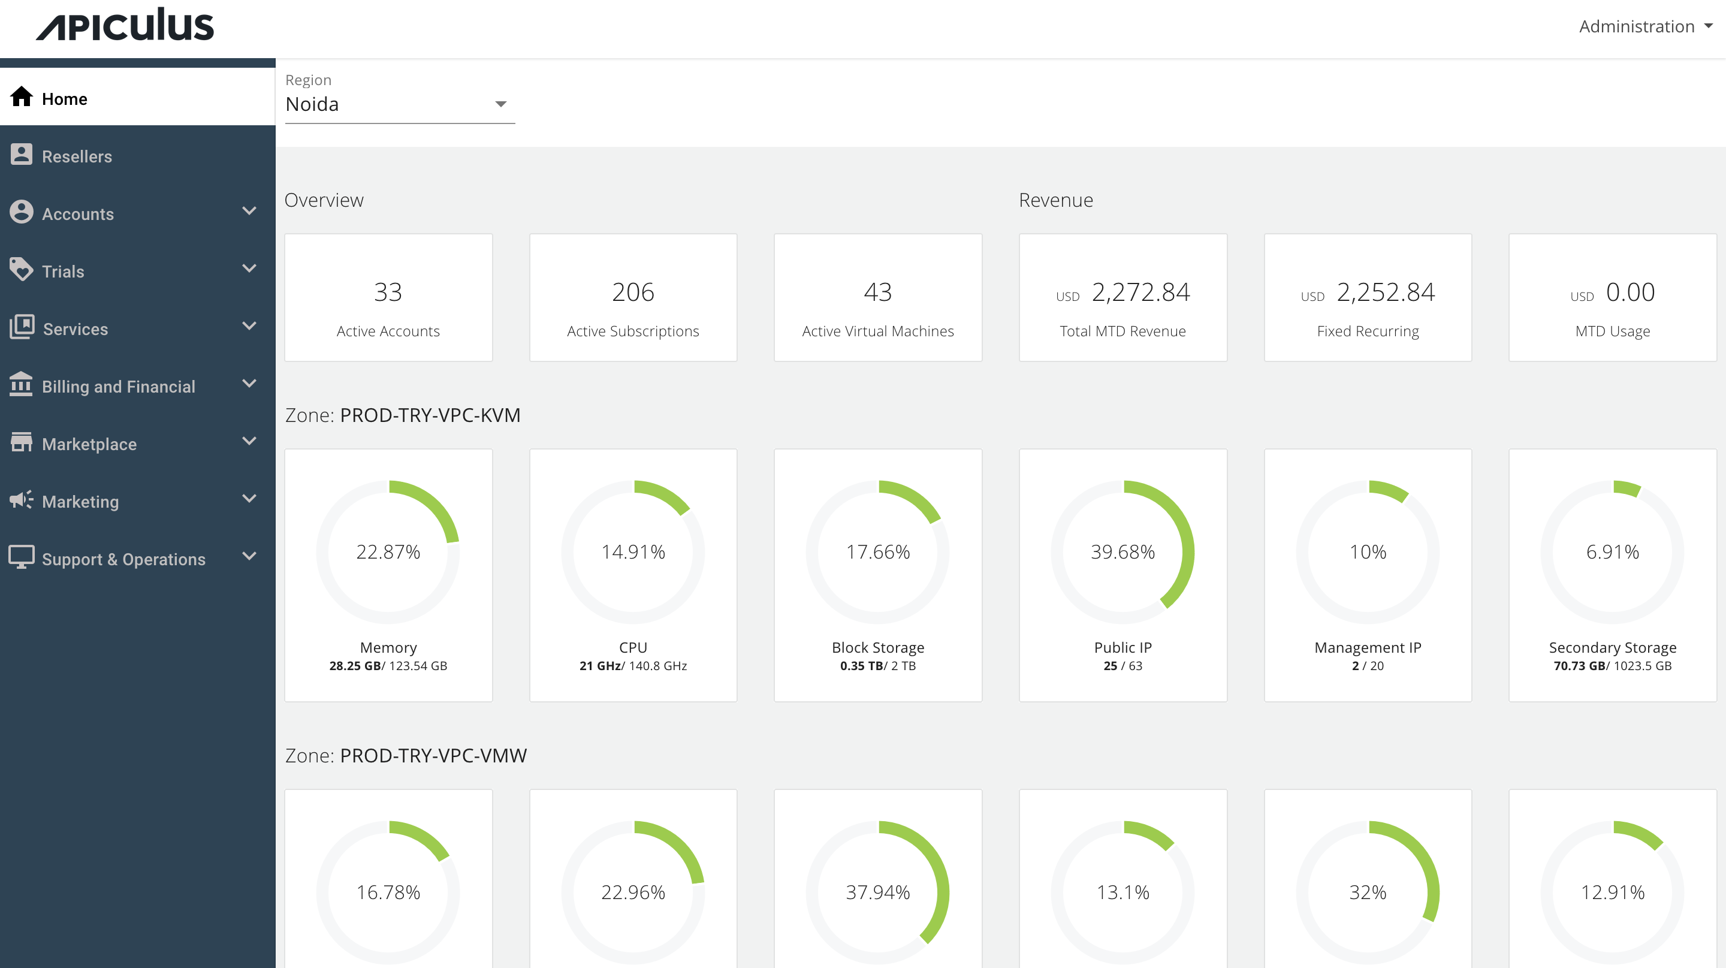Expand the Trials menu chevron

(249, 269)
